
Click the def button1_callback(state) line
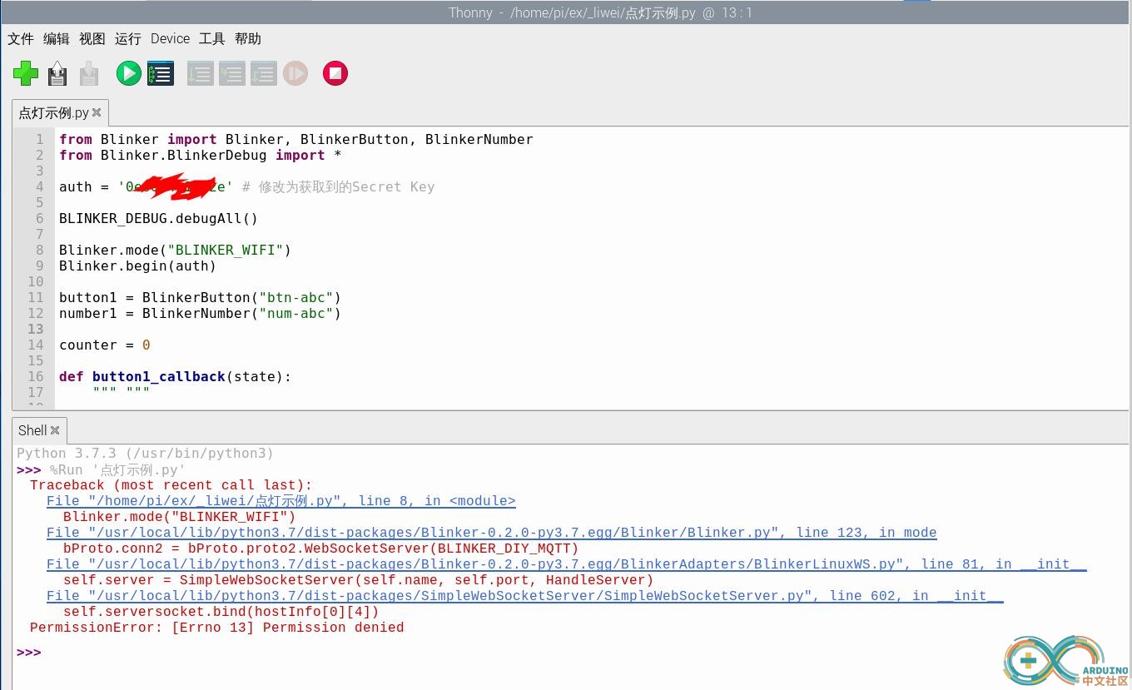pos(176,376)
